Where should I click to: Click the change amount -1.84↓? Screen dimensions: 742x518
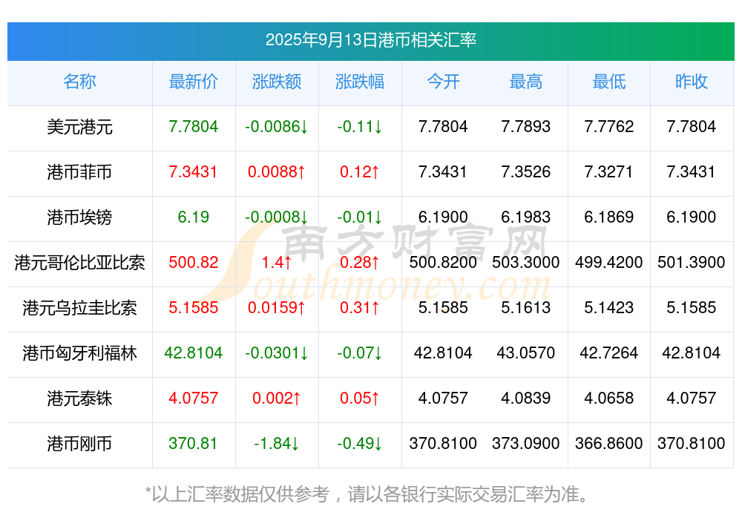[x=276, y=443]
